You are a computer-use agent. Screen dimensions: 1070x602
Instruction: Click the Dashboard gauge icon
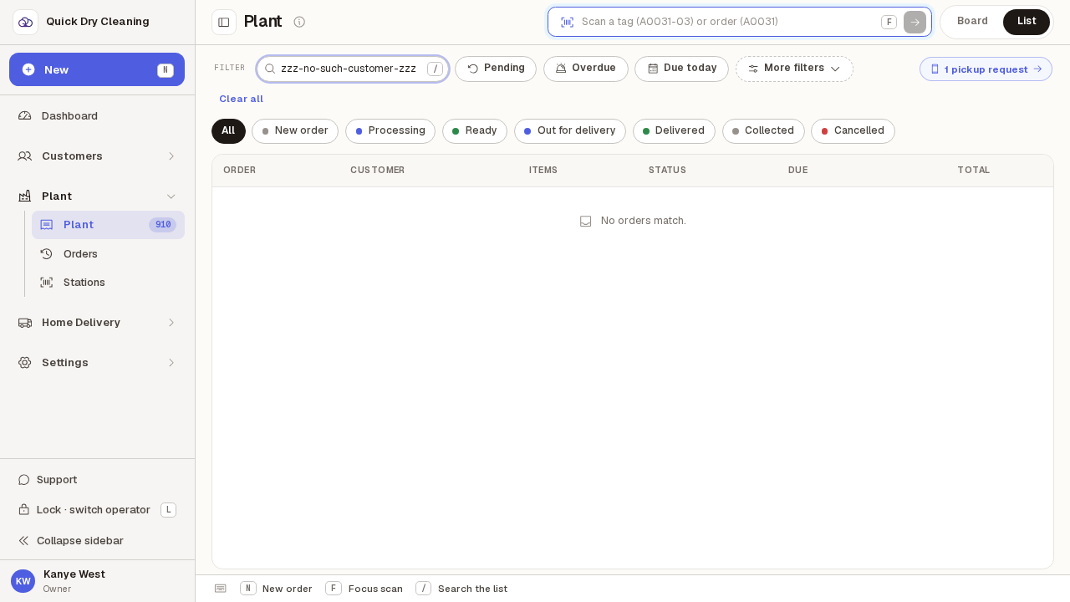(25, 116)
